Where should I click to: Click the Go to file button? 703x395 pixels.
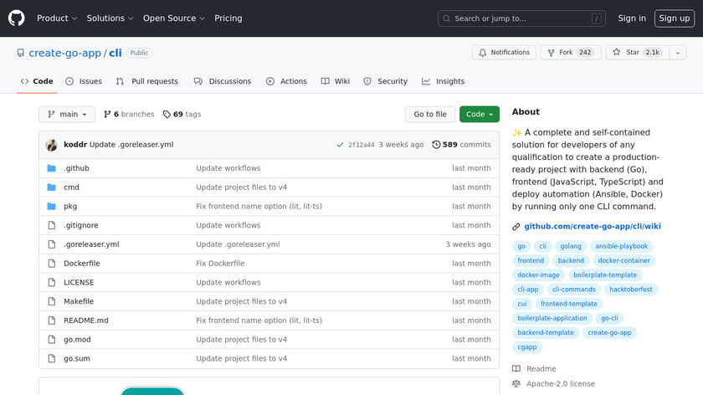coord(430,115)
